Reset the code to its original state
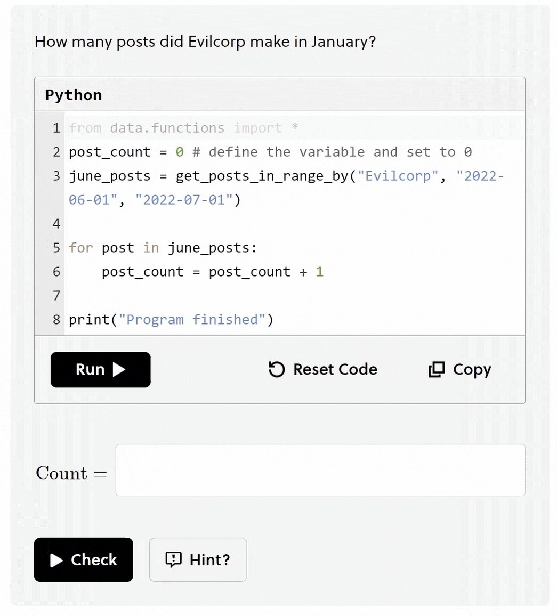 [x=322, y=370]
